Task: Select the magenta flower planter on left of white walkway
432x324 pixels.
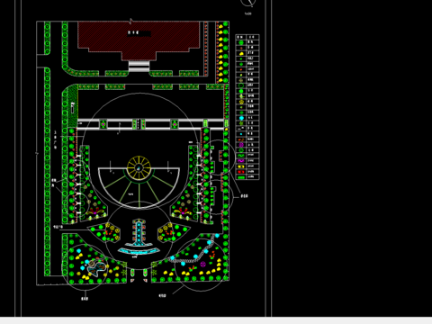Action: [x=103, y=124]
